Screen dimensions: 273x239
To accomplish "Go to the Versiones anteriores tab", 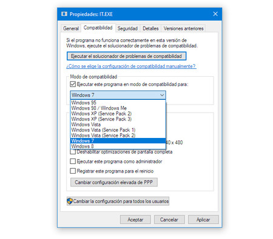I will (x=183, y=28).
